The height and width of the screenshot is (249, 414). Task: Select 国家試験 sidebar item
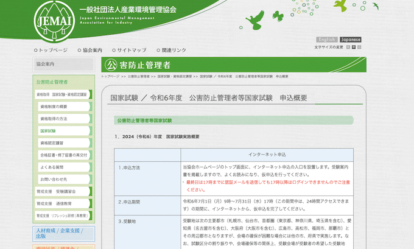tap(65, 131)
